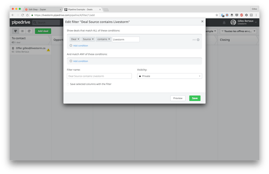The image size is (269, 174).
Task: Click the Filter name input field
Action: (99, 76)
